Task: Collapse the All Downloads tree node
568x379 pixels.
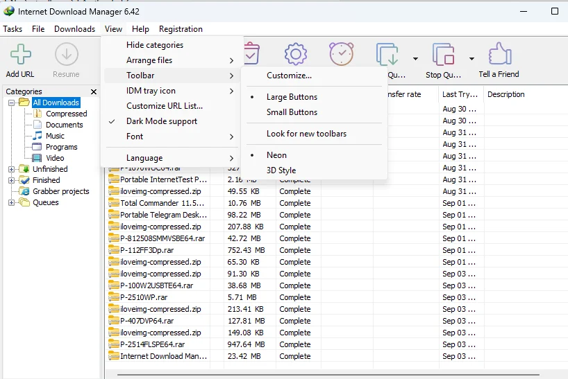Action: pos(12,103)
